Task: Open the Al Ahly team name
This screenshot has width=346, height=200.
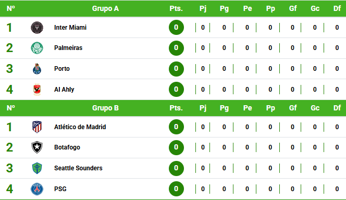Action: click(64, 89)
